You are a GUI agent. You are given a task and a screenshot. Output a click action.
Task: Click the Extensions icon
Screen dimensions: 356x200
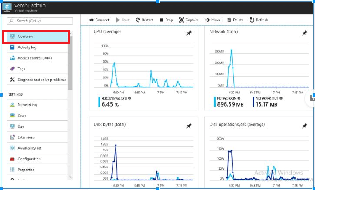12,137
